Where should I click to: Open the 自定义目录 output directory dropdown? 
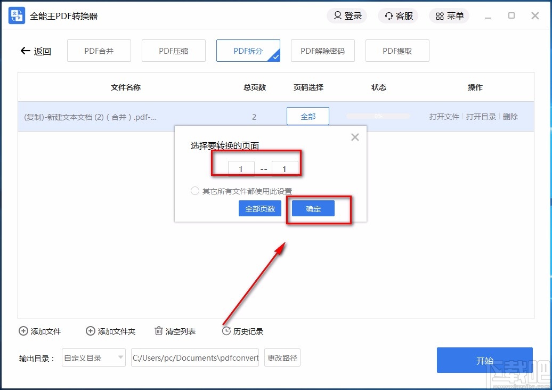(93, 358)
